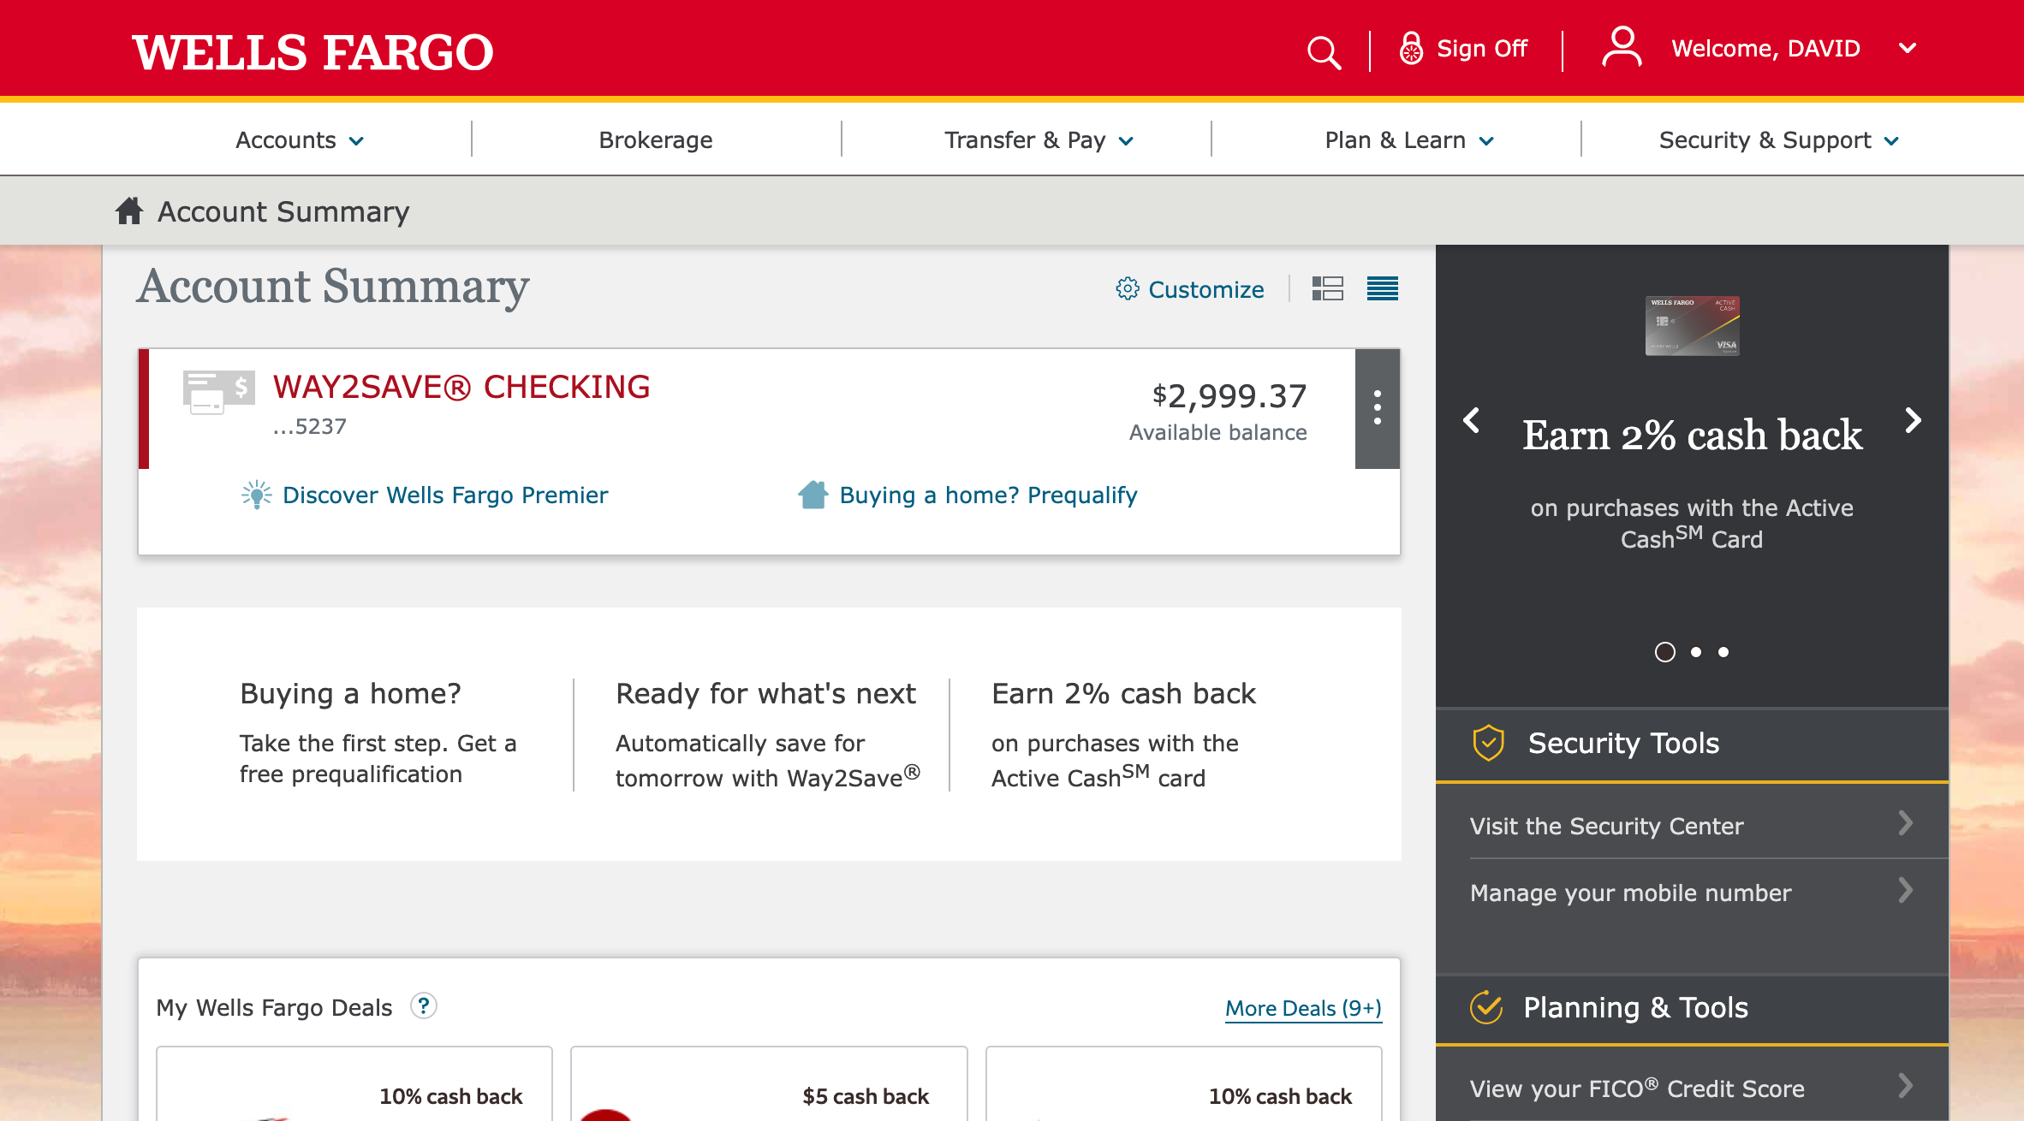Click the Wells Fargo logo

tap(313, 52)
